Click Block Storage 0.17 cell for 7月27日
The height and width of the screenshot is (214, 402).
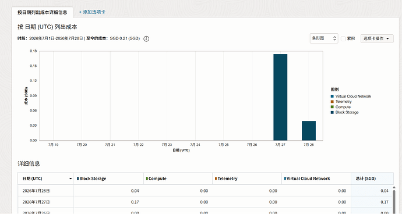pyautogui.click(x=108, y=202)
